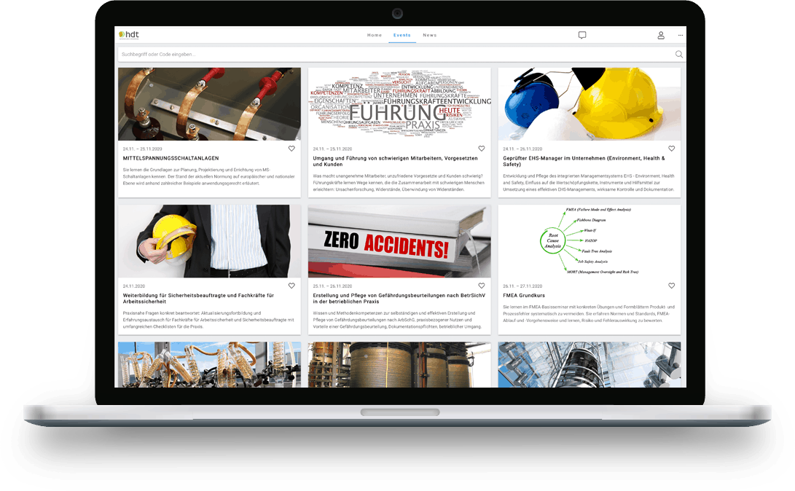This screenshot has width=795, height=491.
Task: Switch to the Home tab
Action: pyautogui.click(x=375, y=35)
